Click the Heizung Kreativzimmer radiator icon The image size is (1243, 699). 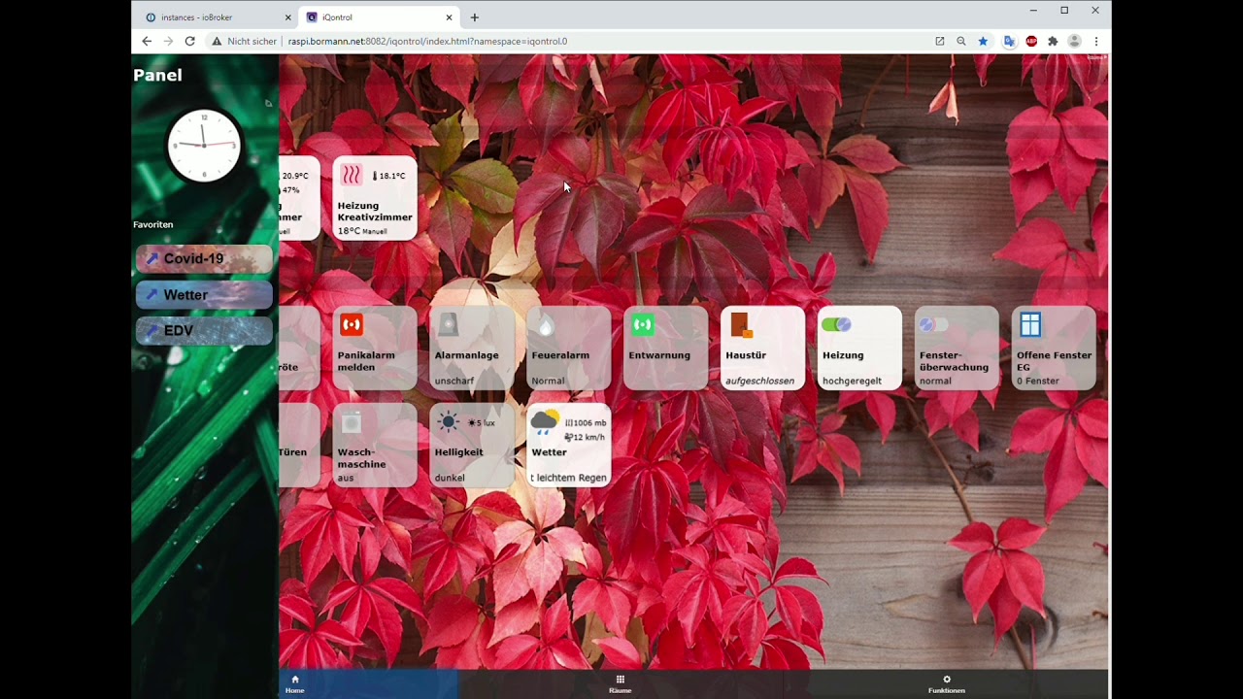352,175
